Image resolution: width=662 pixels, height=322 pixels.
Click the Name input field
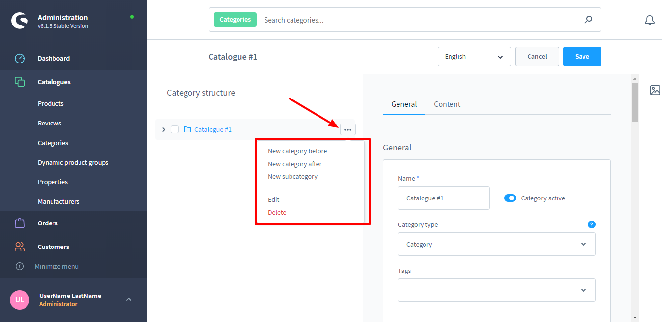[444, 198]
